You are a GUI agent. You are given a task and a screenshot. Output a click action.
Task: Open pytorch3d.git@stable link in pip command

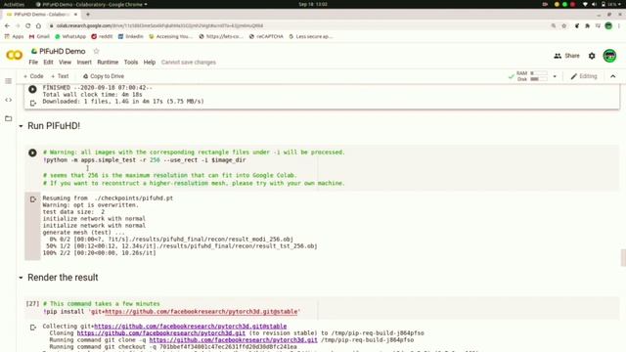pyautogui.click(x=201, y=311)
